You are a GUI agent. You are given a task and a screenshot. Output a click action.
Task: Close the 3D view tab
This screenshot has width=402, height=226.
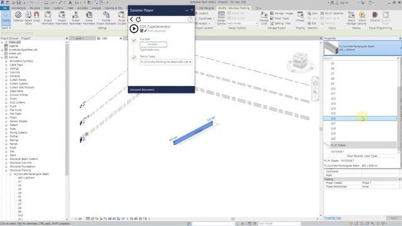[121, 38]
